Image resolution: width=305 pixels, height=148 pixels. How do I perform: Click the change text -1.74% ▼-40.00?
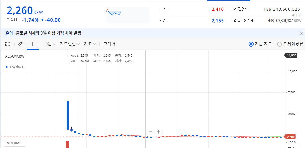point(41,20)
